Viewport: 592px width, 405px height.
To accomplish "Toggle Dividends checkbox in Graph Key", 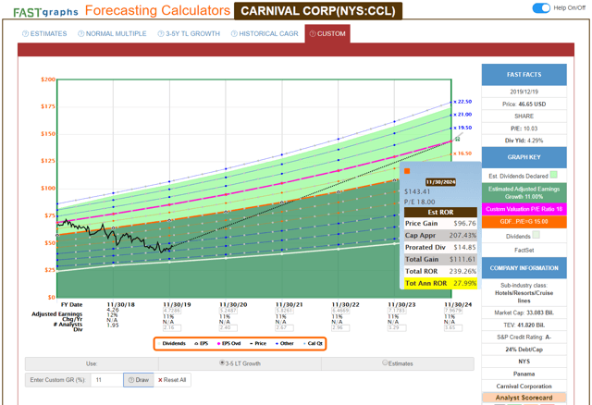I will click(536, 235).
